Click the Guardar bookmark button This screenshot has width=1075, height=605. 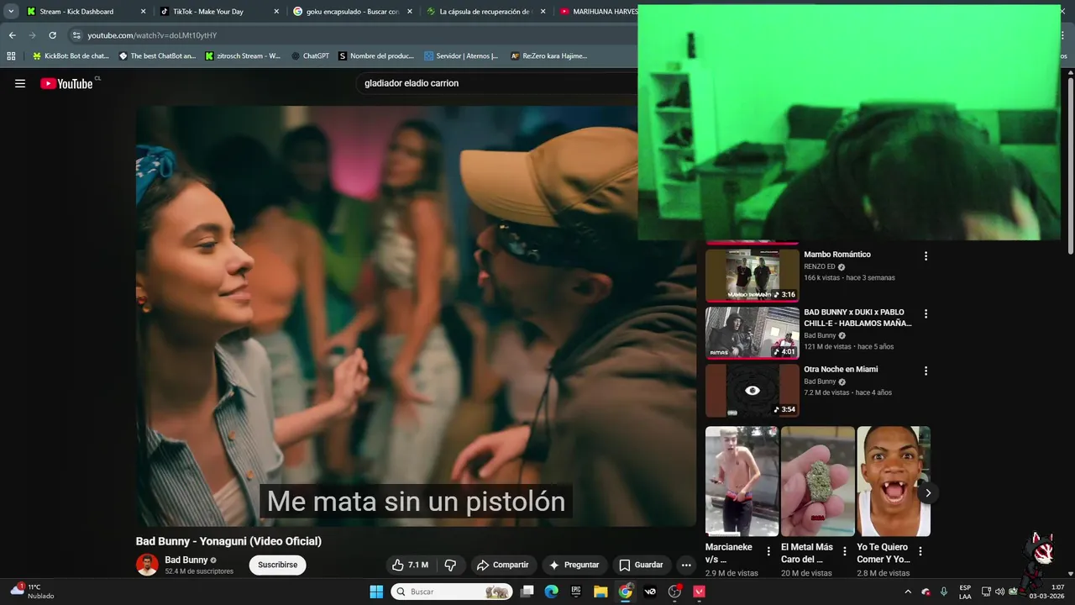(x=641, y=565)
